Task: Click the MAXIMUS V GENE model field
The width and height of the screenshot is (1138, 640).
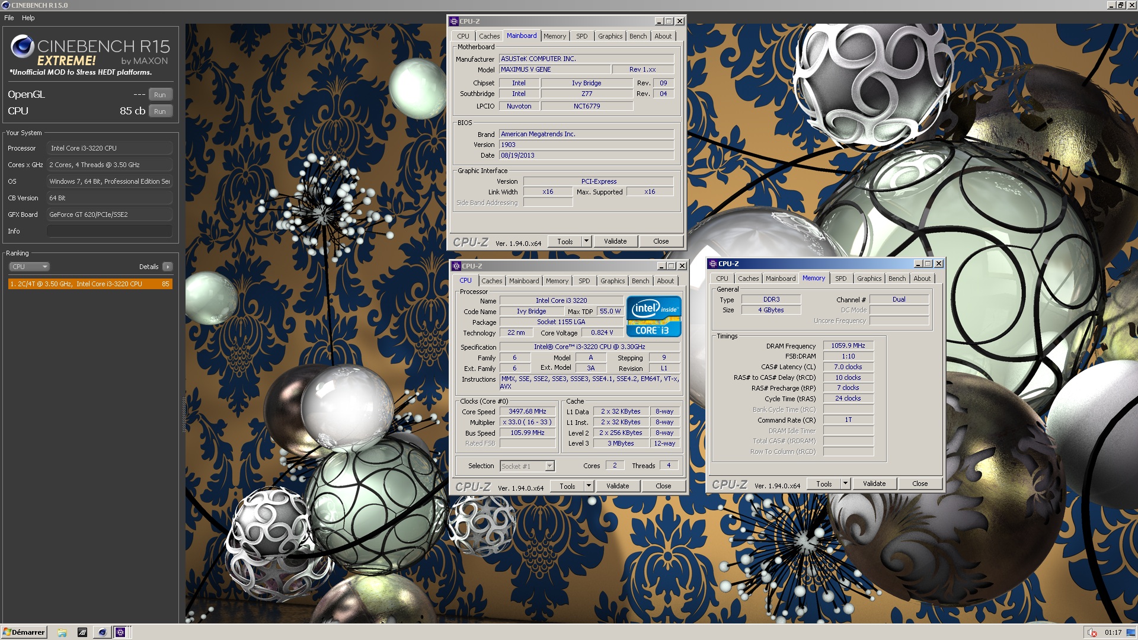Action: click(x=554, y=69)
